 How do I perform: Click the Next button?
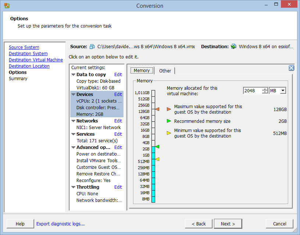coord(228,224)
